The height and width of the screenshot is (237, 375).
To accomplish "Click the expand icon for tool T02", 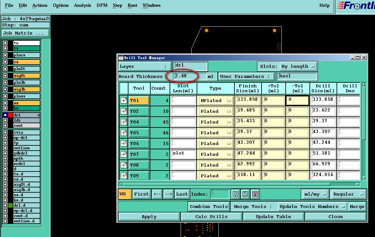I will tap(124, 111).
